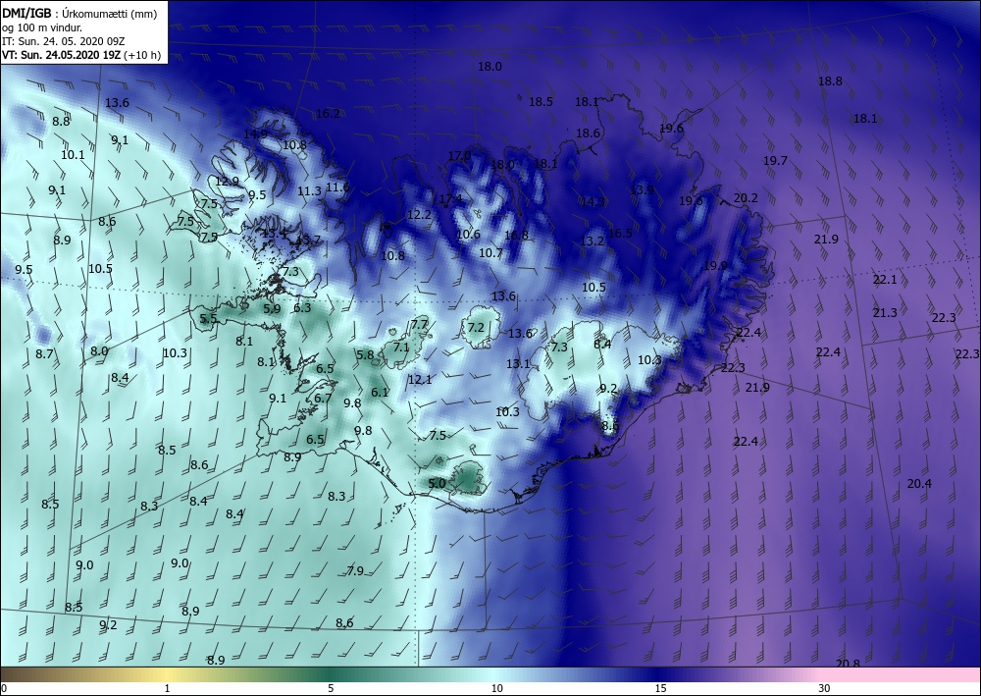981x696 pixels.
Task: Click the '30' label on the color scale
Action: 824,688
